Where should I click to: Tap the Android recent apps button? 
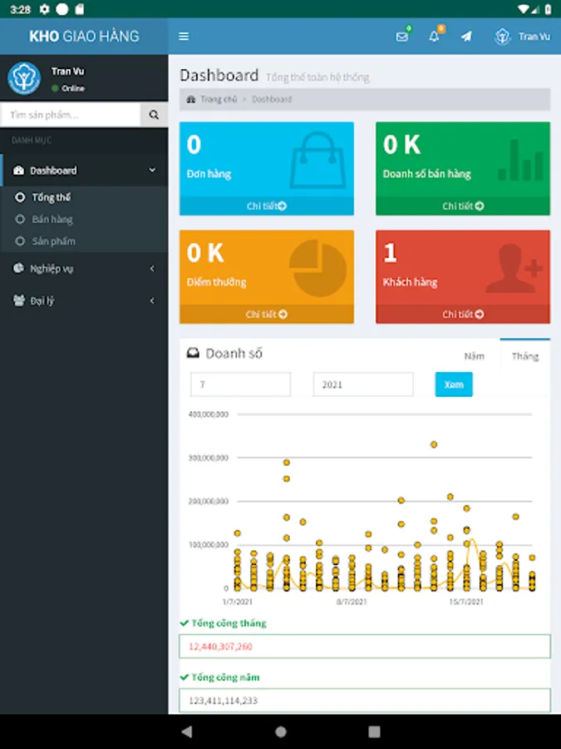pos(375,732)
